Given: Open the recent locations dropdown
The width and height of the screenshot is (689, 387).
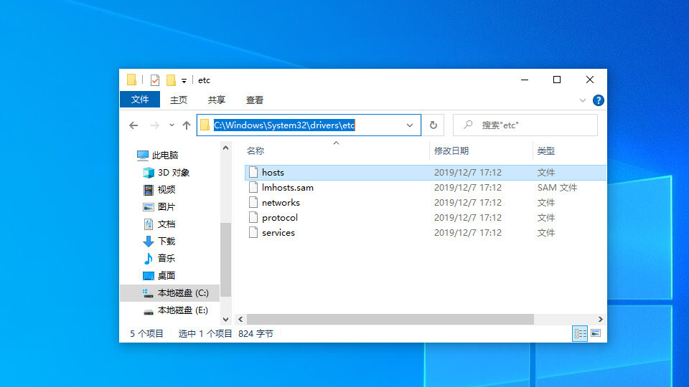Looking at the screenshot, I should pos(172,125).
